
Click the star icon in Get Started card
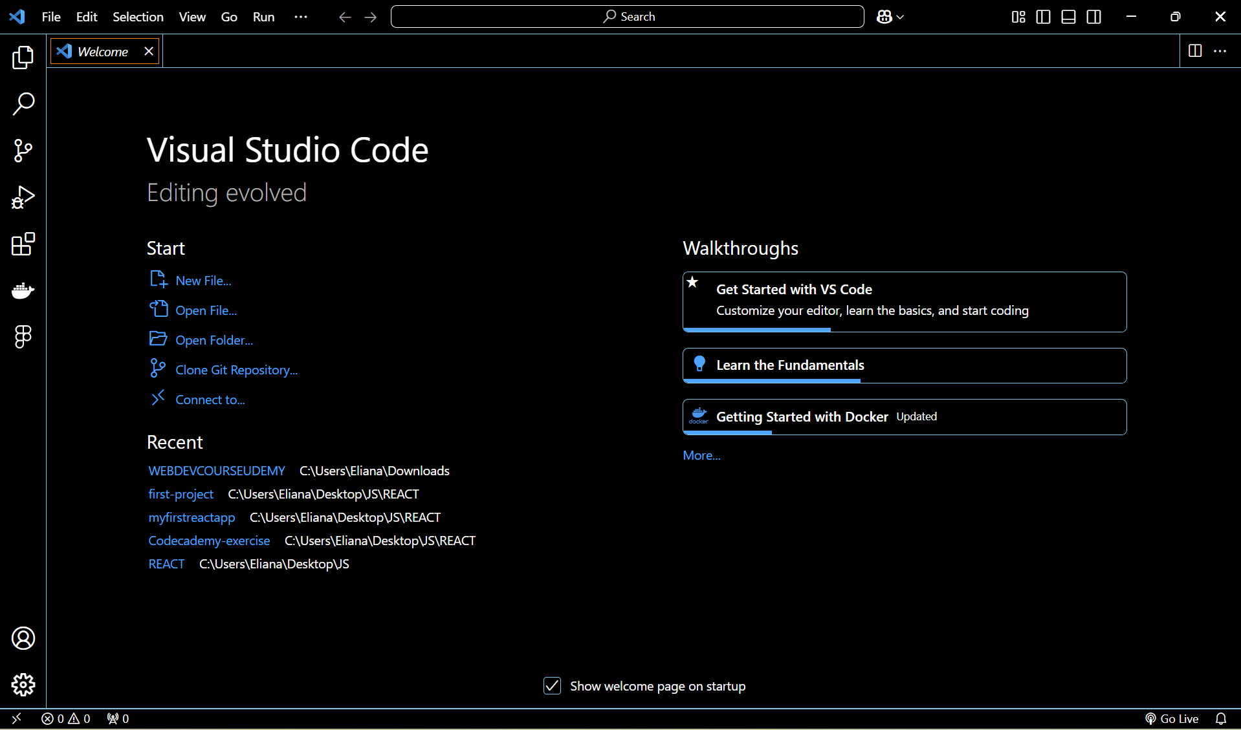(692, 282)
